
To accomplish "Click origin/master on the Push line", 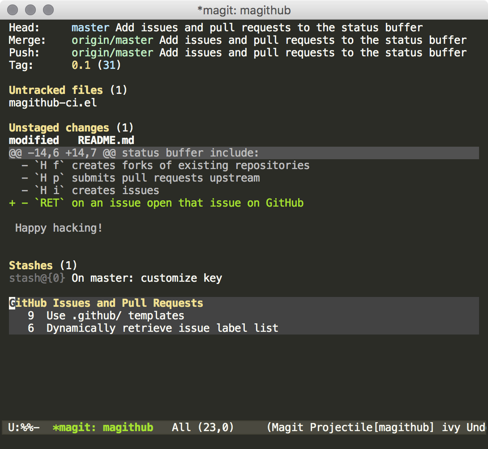I will point(112,53).
